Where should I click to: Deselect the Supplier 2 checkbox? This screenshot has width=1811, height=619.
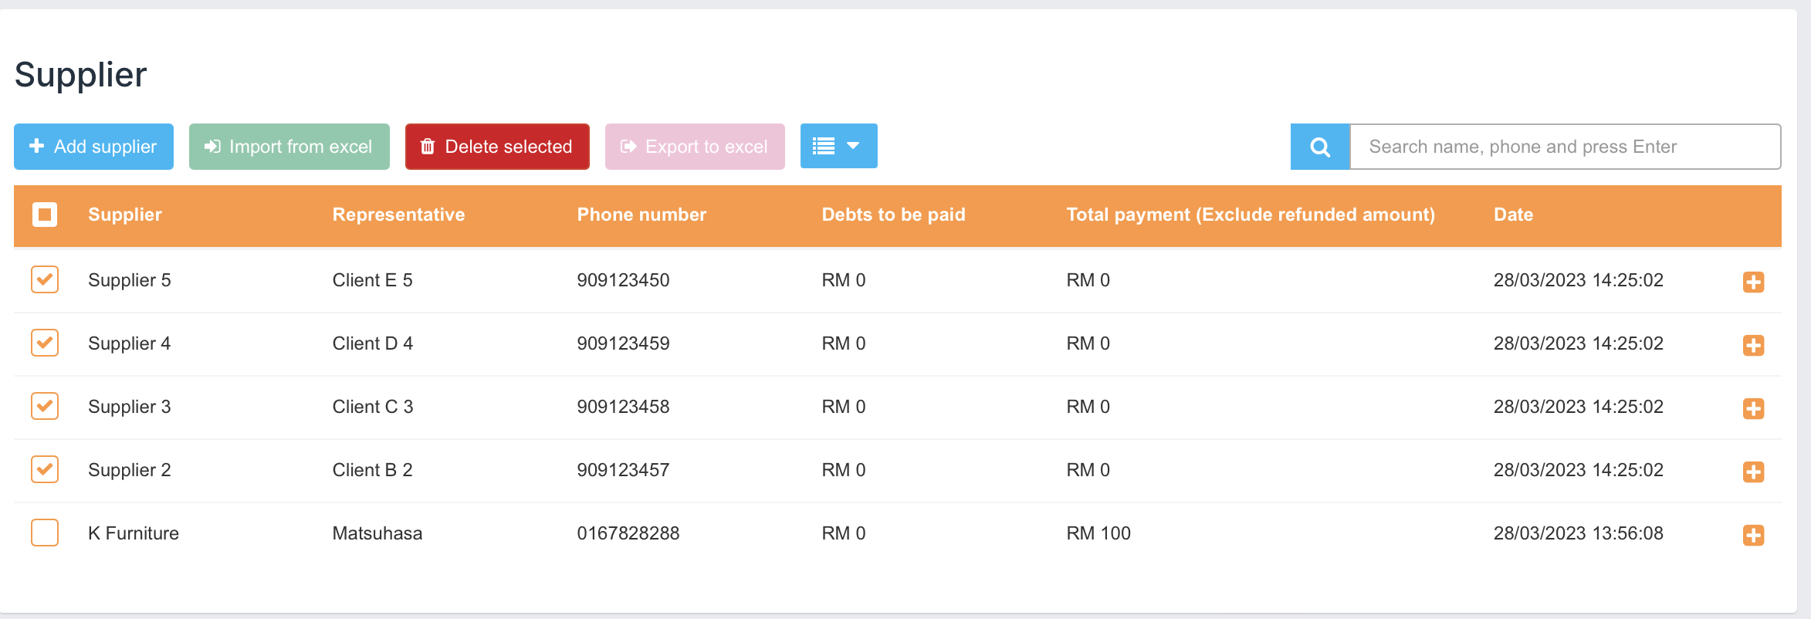pyautogui.click(x=45, y=469)
